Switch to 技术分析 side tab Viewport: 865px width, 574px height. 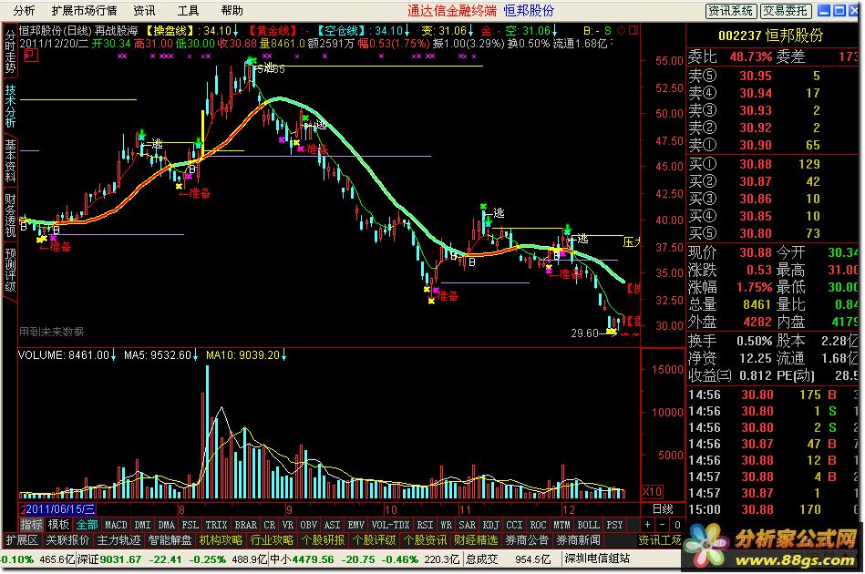click(10, 106)
